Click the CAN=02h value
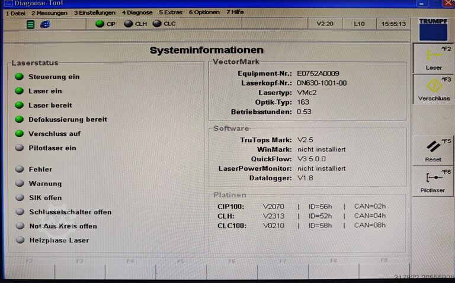The image size is (455, 283). tap(370, 206)
